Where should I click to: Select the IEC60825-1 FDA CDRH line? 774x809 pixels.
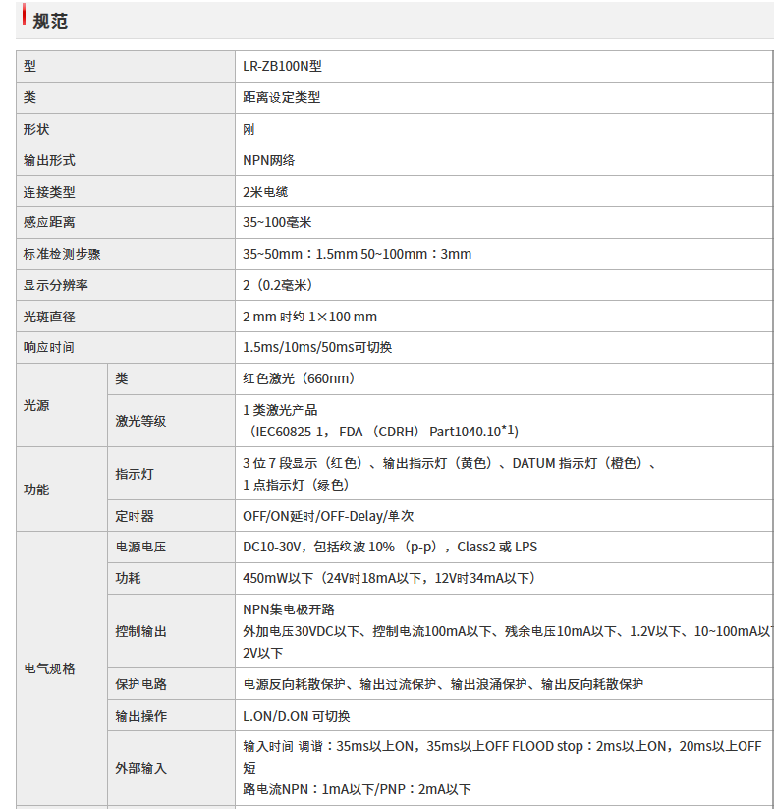tap(382, 432)
